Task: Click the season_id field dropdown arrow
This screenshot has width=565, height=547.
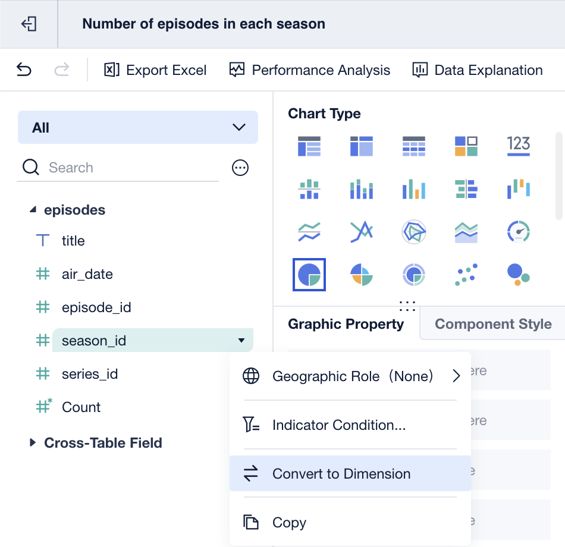Action: pos(241,341)
